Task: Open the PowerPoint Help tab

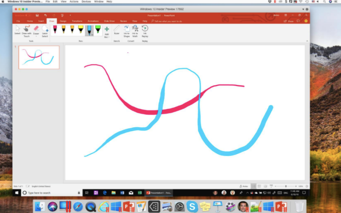Action: [x=145, y=21]
